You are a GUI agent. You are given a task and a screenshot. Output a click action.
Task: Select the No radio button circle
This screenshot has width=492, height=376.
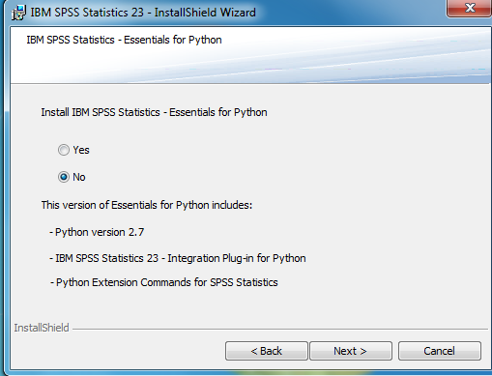64,177
